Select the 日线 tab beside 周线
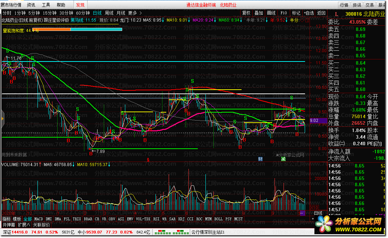Viewport: 388px width, 238px height. click(97, 13)
